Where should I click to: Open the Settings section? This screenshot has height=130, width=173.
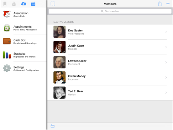tap(24, 68)
